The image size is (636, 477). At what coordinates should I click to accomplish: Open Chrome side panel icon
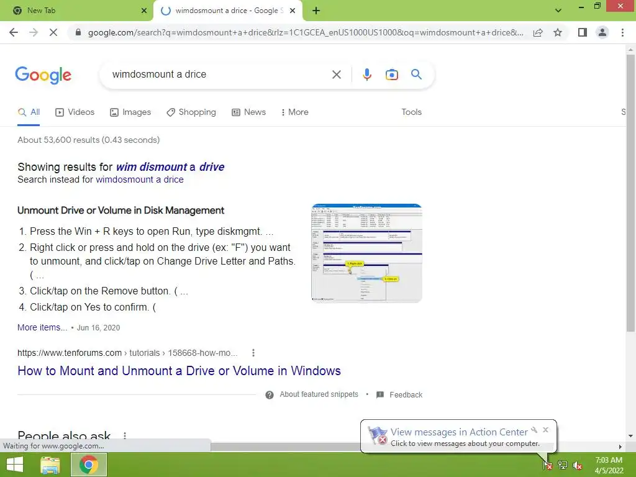pyautogui.click(x=583, y=32)
